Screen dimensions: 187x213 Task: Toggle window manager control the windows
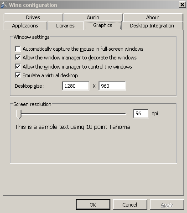tap(18, 67)
